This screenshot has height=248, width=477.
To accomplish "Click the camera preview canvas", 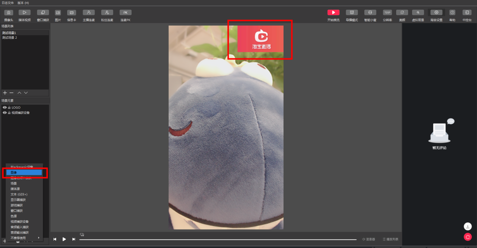I will click(226, 127).
